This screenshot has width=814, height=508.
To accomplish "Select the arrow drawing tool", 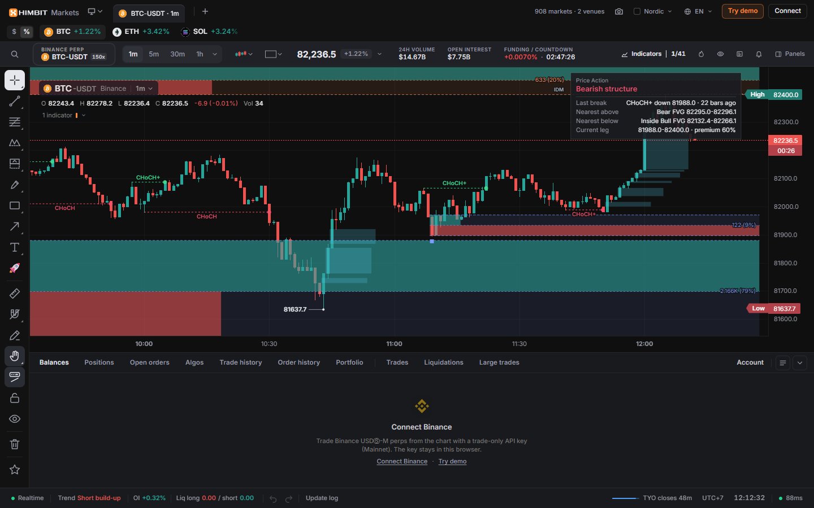I will (15, 226).
